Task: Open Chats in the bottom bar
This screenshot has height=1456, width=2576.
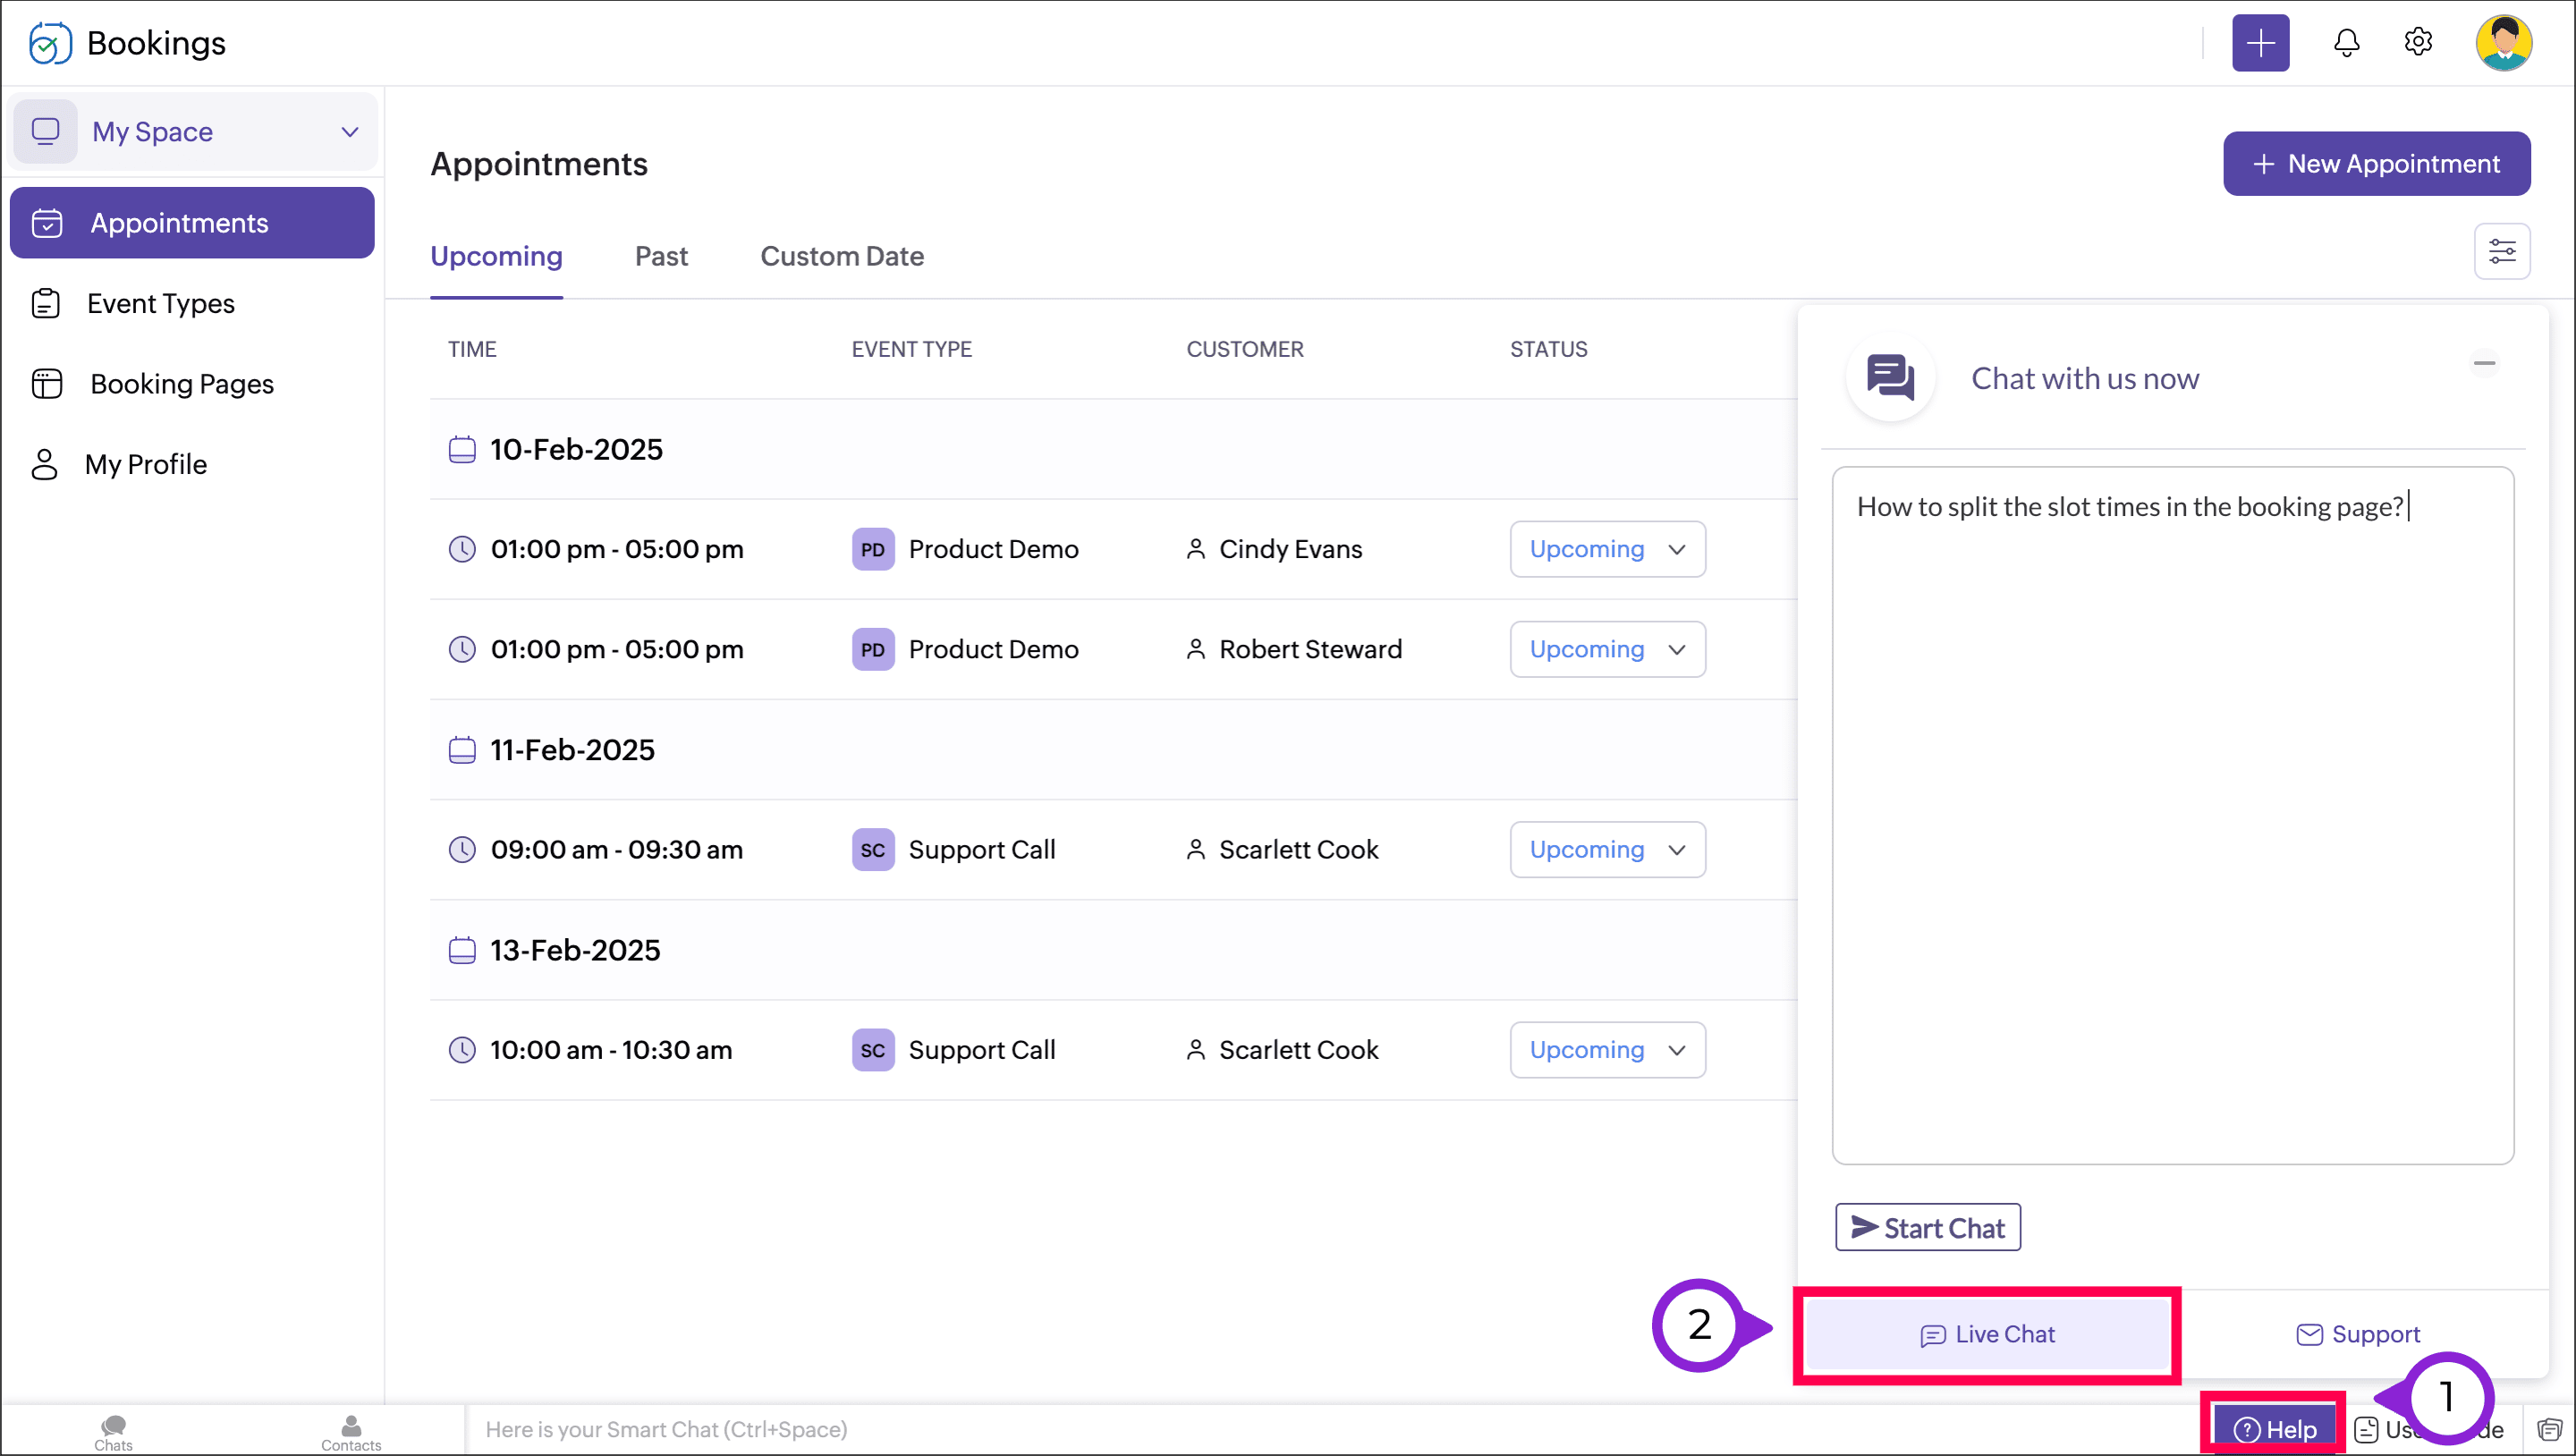Action: click(113, 1431)
